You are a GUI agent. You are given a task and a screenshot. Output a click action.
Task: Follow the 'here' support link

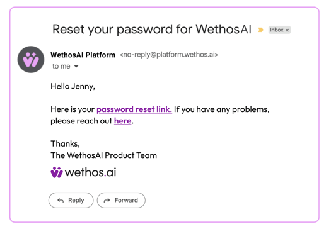123,121
